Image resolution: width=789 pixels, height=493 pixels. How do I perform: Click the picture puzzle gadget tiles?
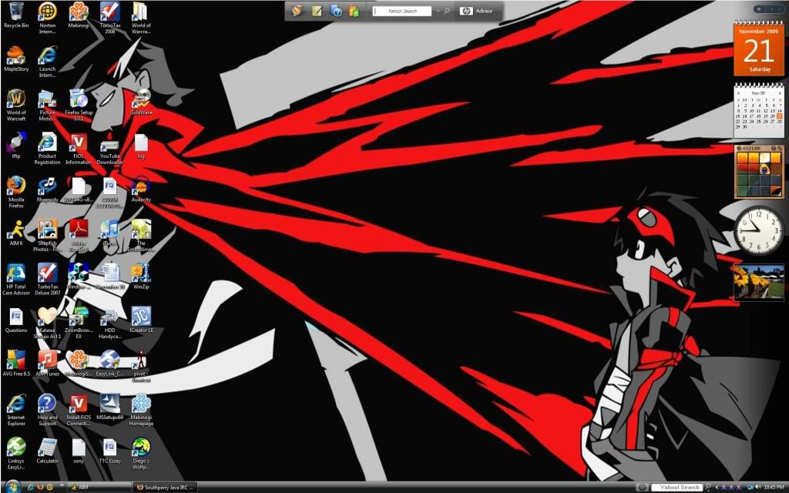pyautogui.click(x=759, y=174)
